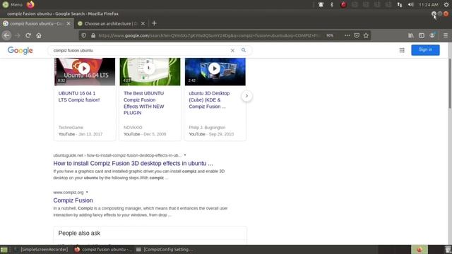Viewport: 452px width, 254px height.
Task: Open the tracking protection shield icon
Action: coord(83,35)
